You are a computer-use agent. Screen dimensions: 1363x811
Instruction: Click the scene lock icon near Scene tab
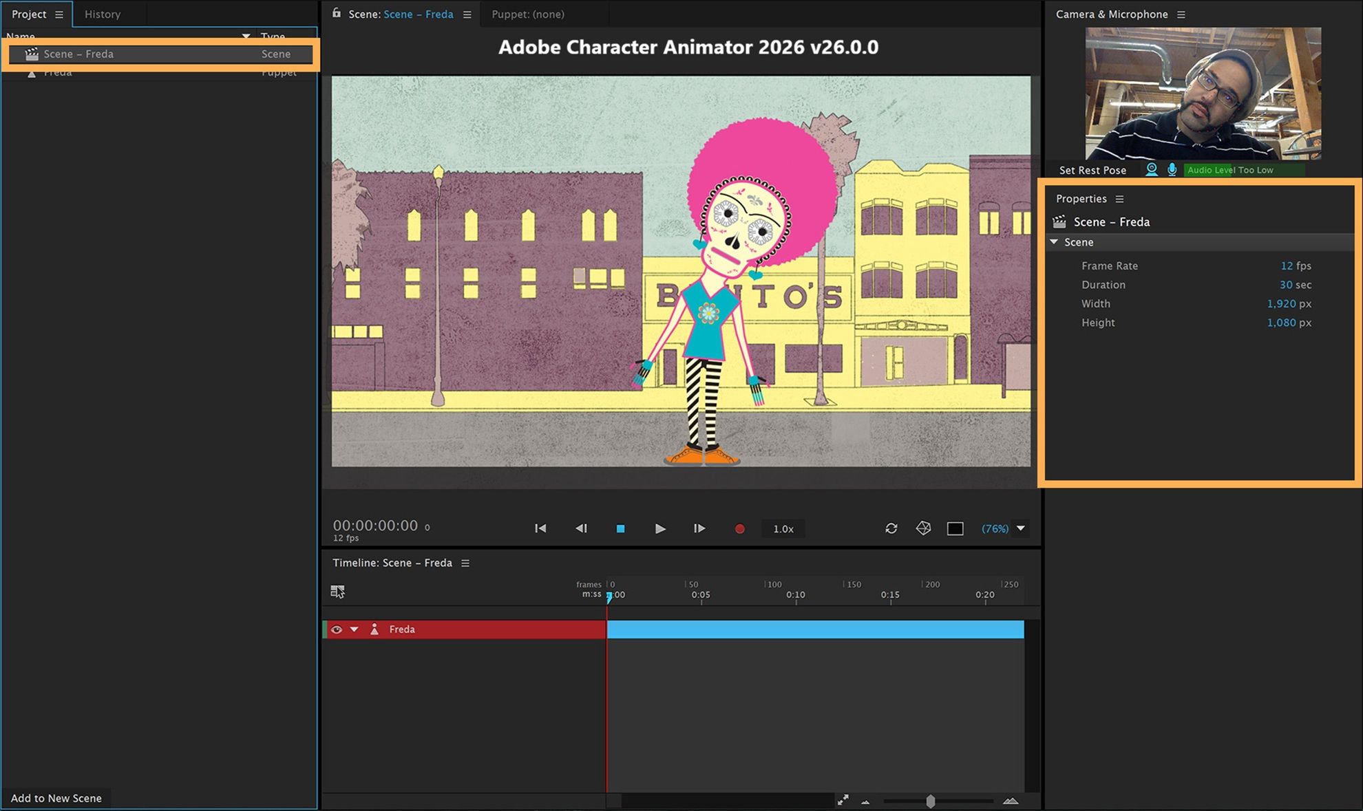click(336, 14)
